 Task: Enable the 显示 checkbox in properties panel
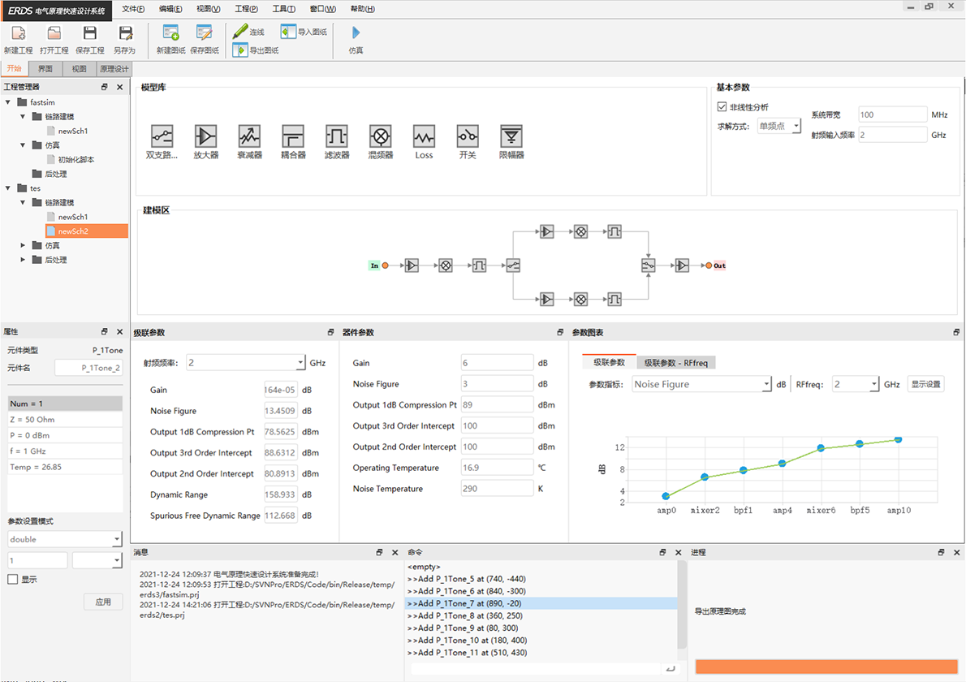(13, 580)
